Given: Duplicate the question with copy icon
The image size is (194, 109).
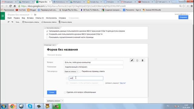Looking at the screenshot, I should pos(137,60).
